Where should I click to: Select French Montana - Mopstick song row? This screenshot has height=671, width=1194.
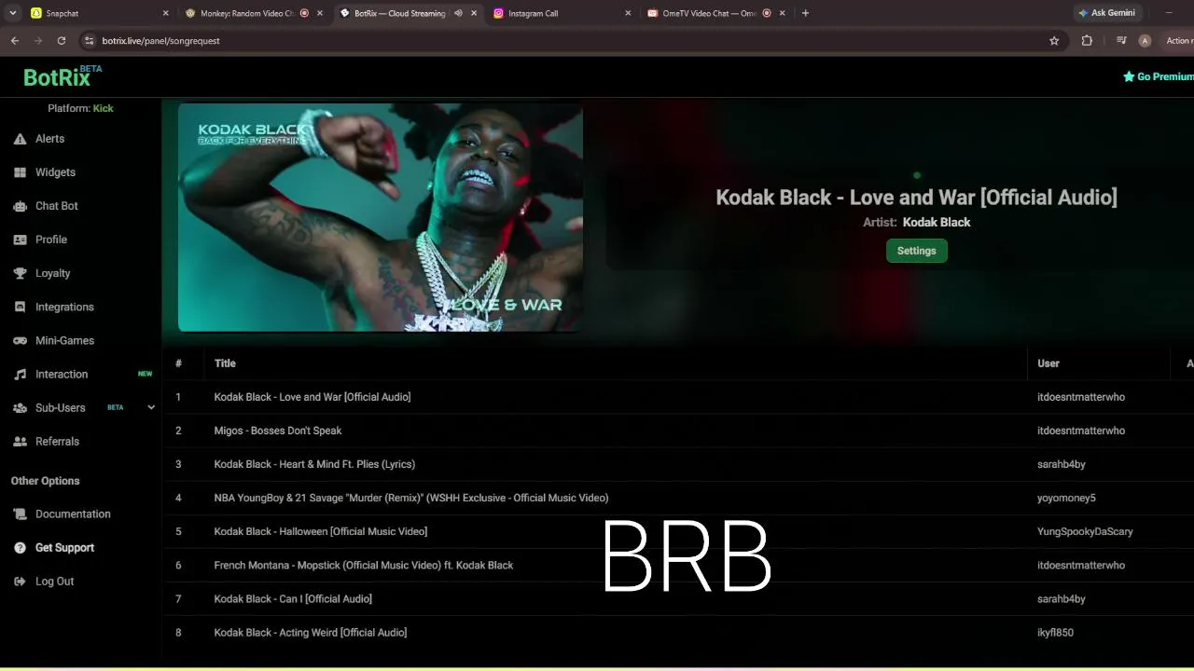(x=677, y=565)
